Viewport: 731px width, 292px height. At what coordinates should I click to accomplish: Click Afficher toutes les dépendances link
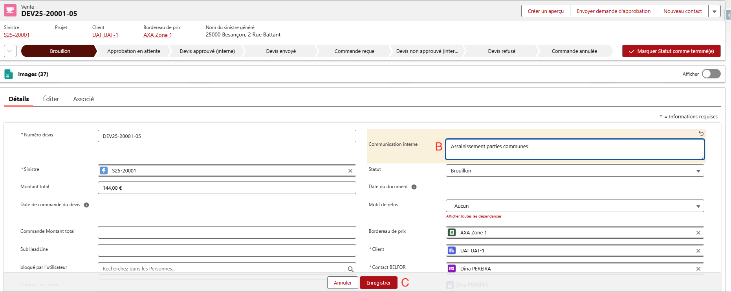[x=474, y=216]
